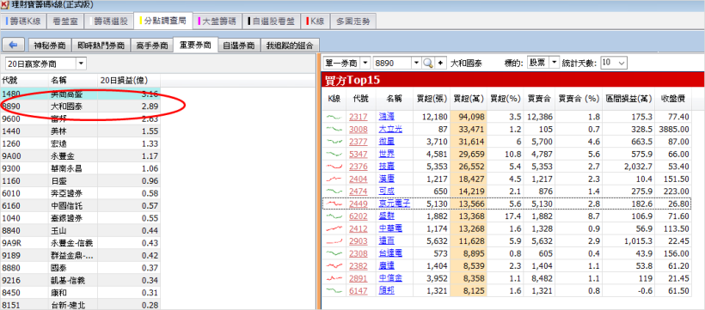Click the plus icon next to the search magnifier
The height and width of the screenshot is (310, 705).
[x=439, y=63]
